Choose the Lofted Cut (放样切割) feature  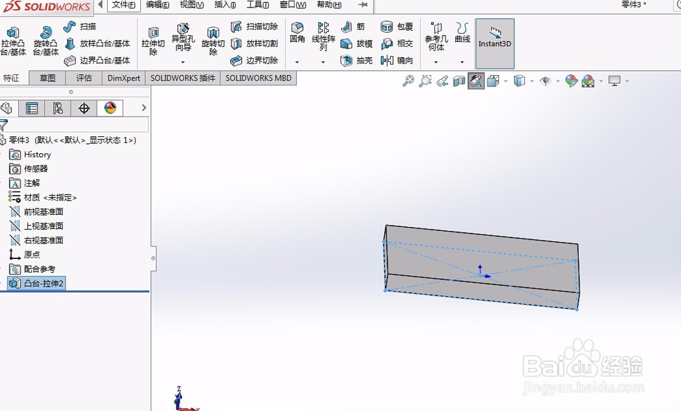pyautogui.click(x=255, y=44)
